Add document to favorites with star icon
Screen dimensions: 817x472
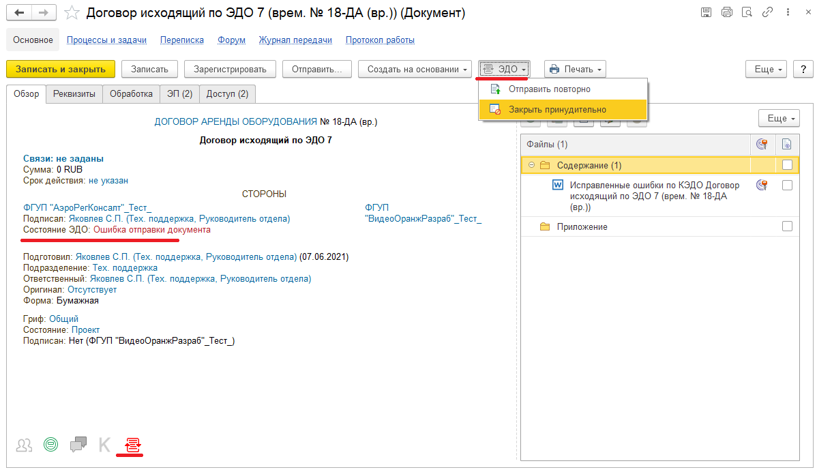[73, 13]
